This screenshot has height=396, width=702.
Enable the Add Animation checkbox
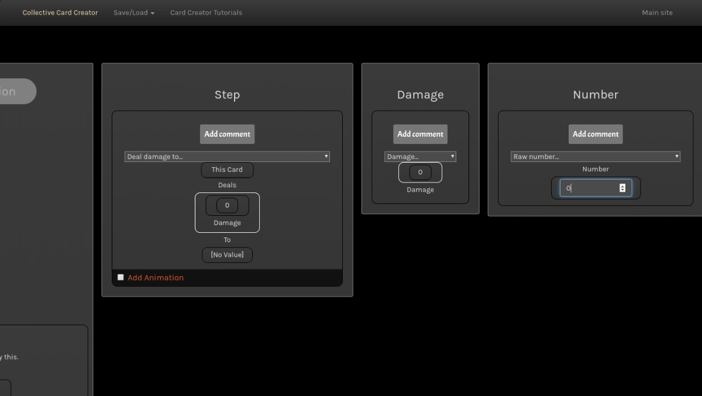point(121,277)
